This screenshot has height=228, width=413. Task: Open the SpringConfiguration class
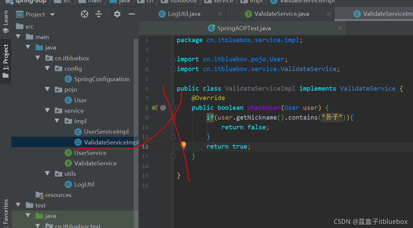click(x=102, y=79)
